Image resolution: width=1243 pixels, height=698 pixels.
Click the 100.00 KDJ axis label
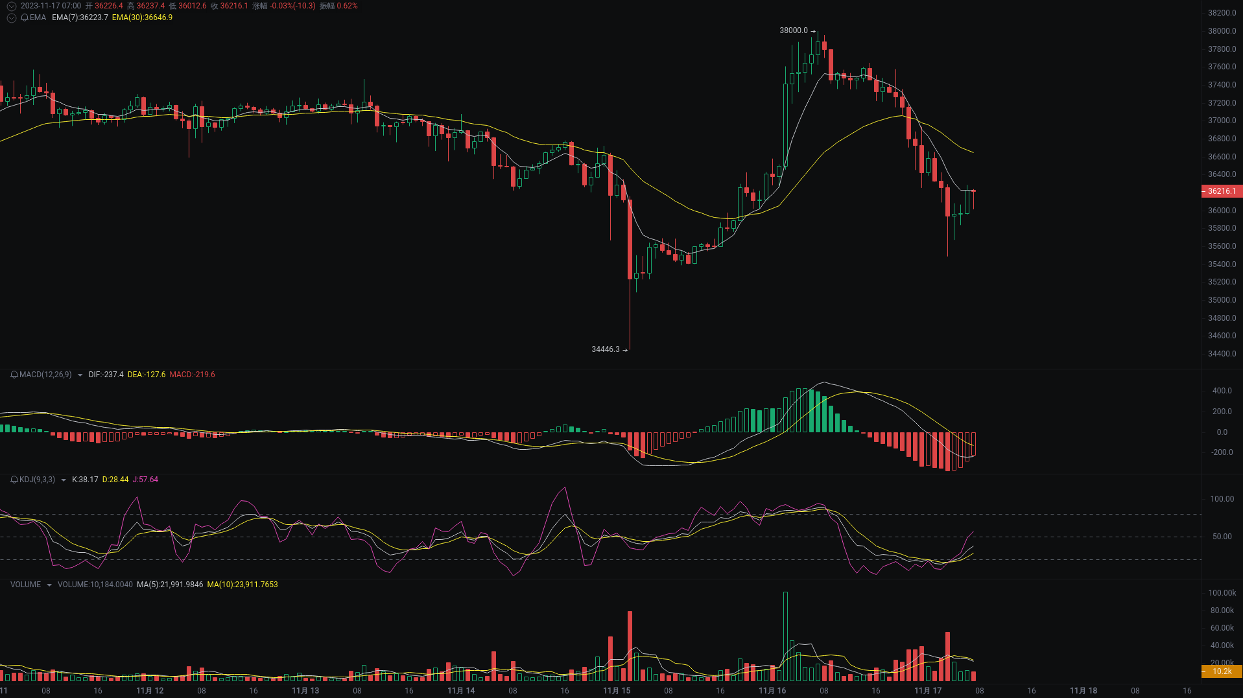[1222, 499]
